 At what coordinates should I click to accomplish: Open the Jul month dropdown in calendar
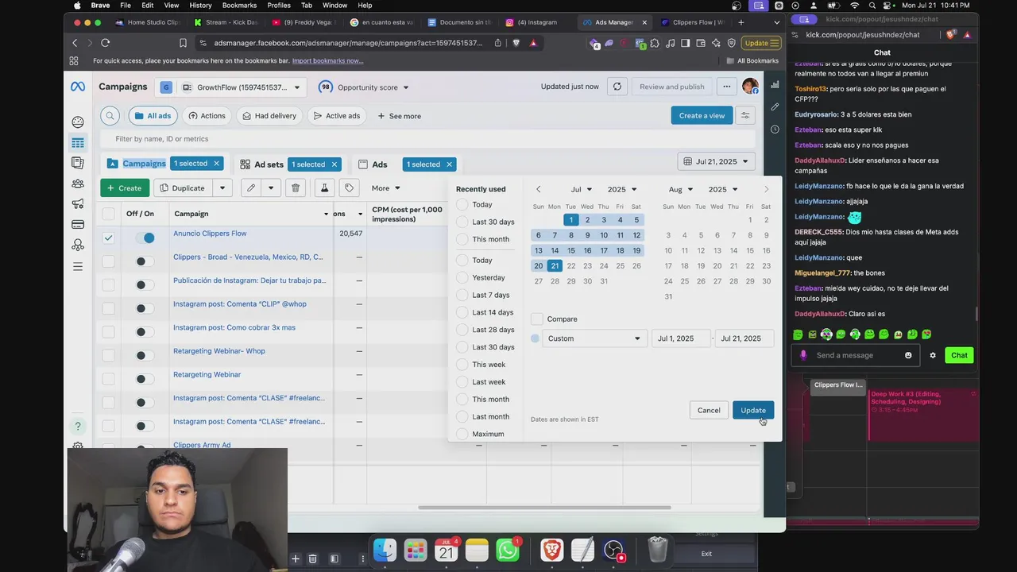pos(581,189)
